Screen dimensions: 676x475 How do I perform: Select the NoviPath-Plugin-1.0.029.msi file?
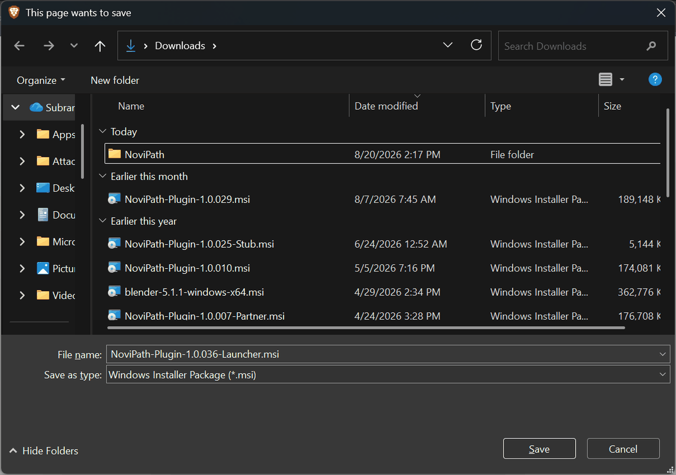(383, 199)
